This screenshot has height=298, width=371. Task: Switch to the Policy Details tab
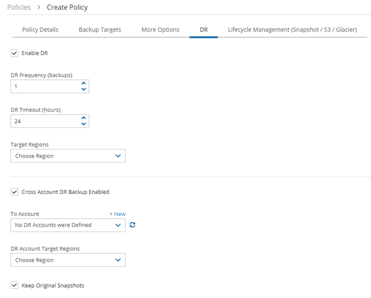(x=40, y=30)
